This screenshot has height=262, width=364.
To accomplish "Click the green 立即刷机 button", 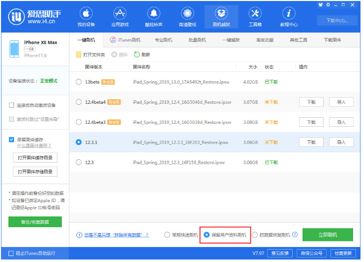I will 328,235.
